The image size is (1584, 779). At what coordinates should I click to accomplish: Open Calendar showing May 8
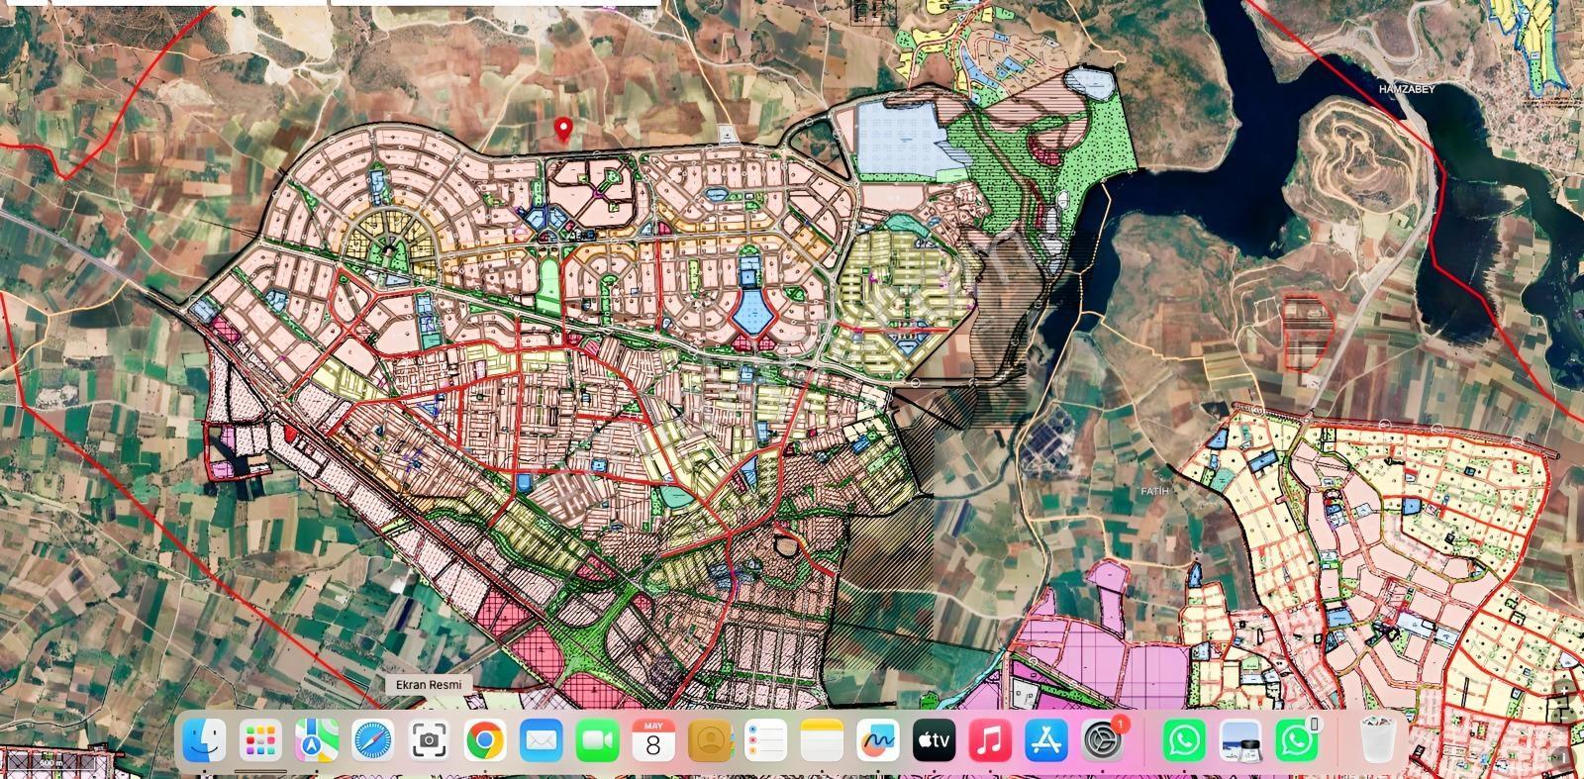[x=653, y=739]
